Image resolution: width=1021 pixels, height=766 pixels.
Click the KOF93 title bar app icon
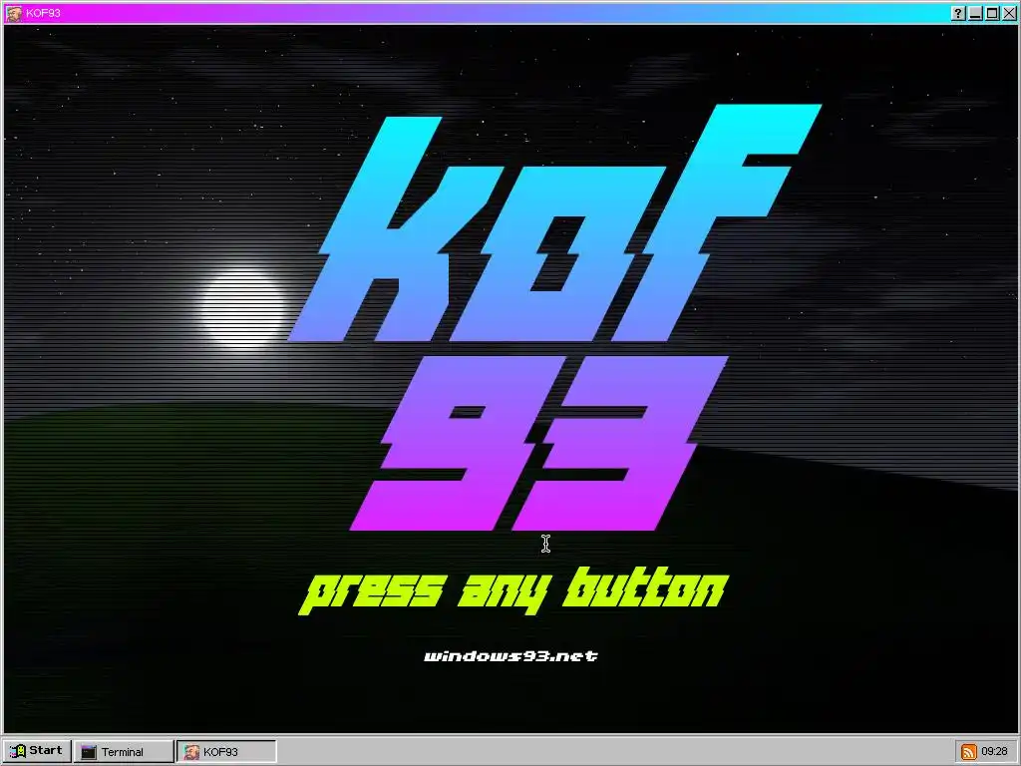pos(14,13)
